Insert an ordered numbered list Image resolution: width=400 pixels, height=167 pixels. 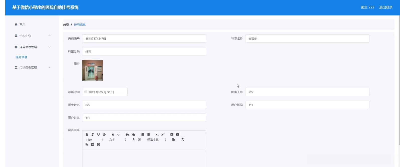[x=142, y=135]
